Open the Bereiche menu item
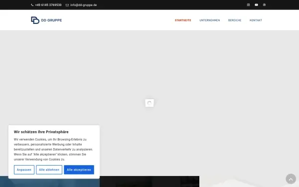Screen dimensions: 299x187 [x=235, y=20]
